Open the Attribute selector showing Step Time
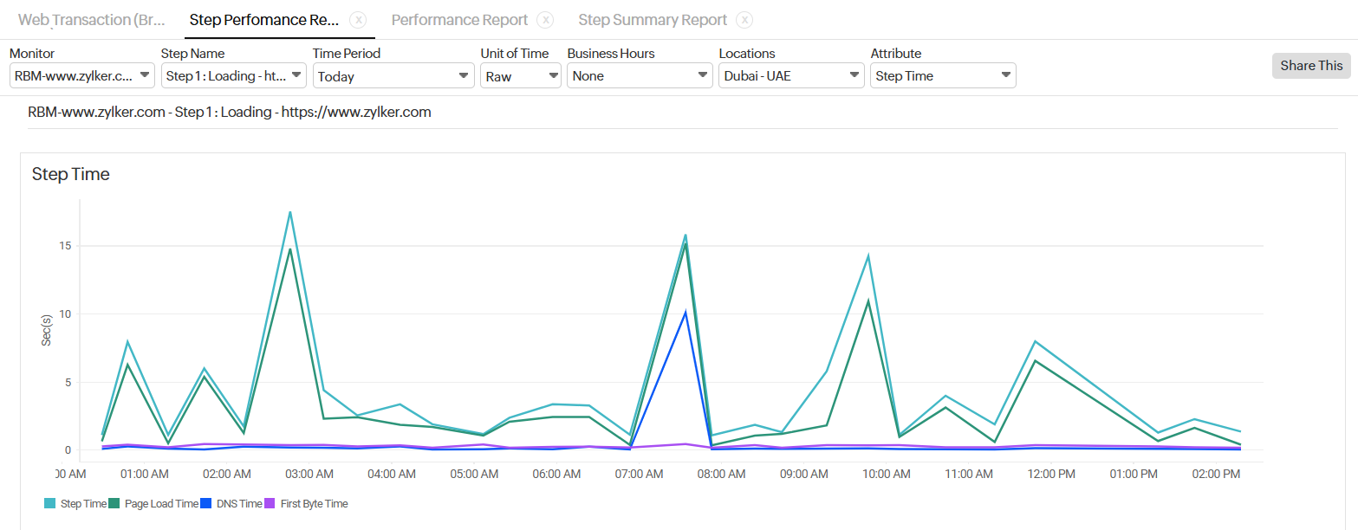The height and width of the screenshot is (530, 1358). tap(1006, 75)
